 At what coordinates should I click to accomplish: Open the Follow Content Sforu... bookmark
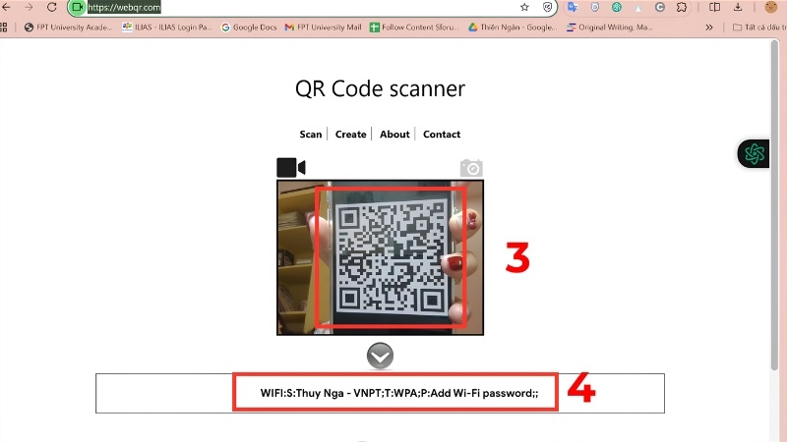[x=414, y=28]
